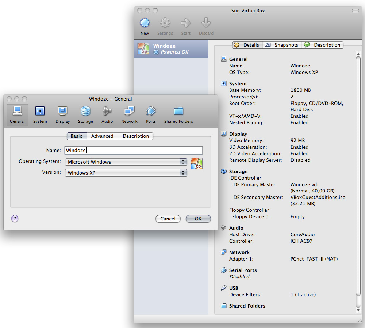Image resolution: width=365 pixels, height=328 pixels.
Task: Click the System heading link in details
Action: pyautogui.click(x=238, y=83)
